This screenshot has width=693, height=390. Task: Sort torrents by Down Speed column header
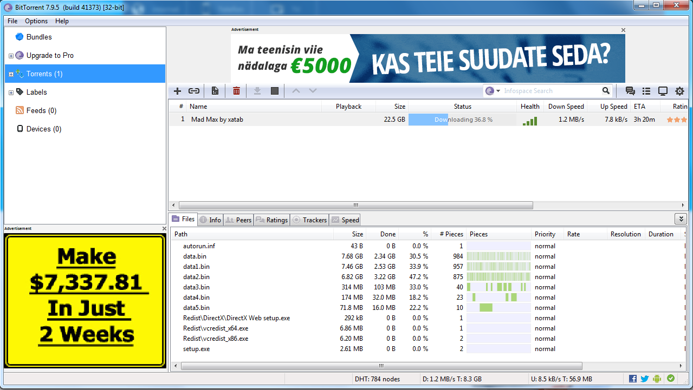[566, 107]
